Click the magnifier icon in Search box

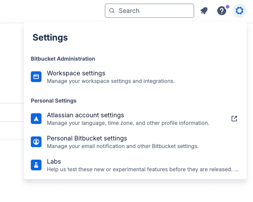point(112,11)
